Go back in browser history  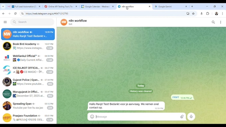click(x=3, y=14)
